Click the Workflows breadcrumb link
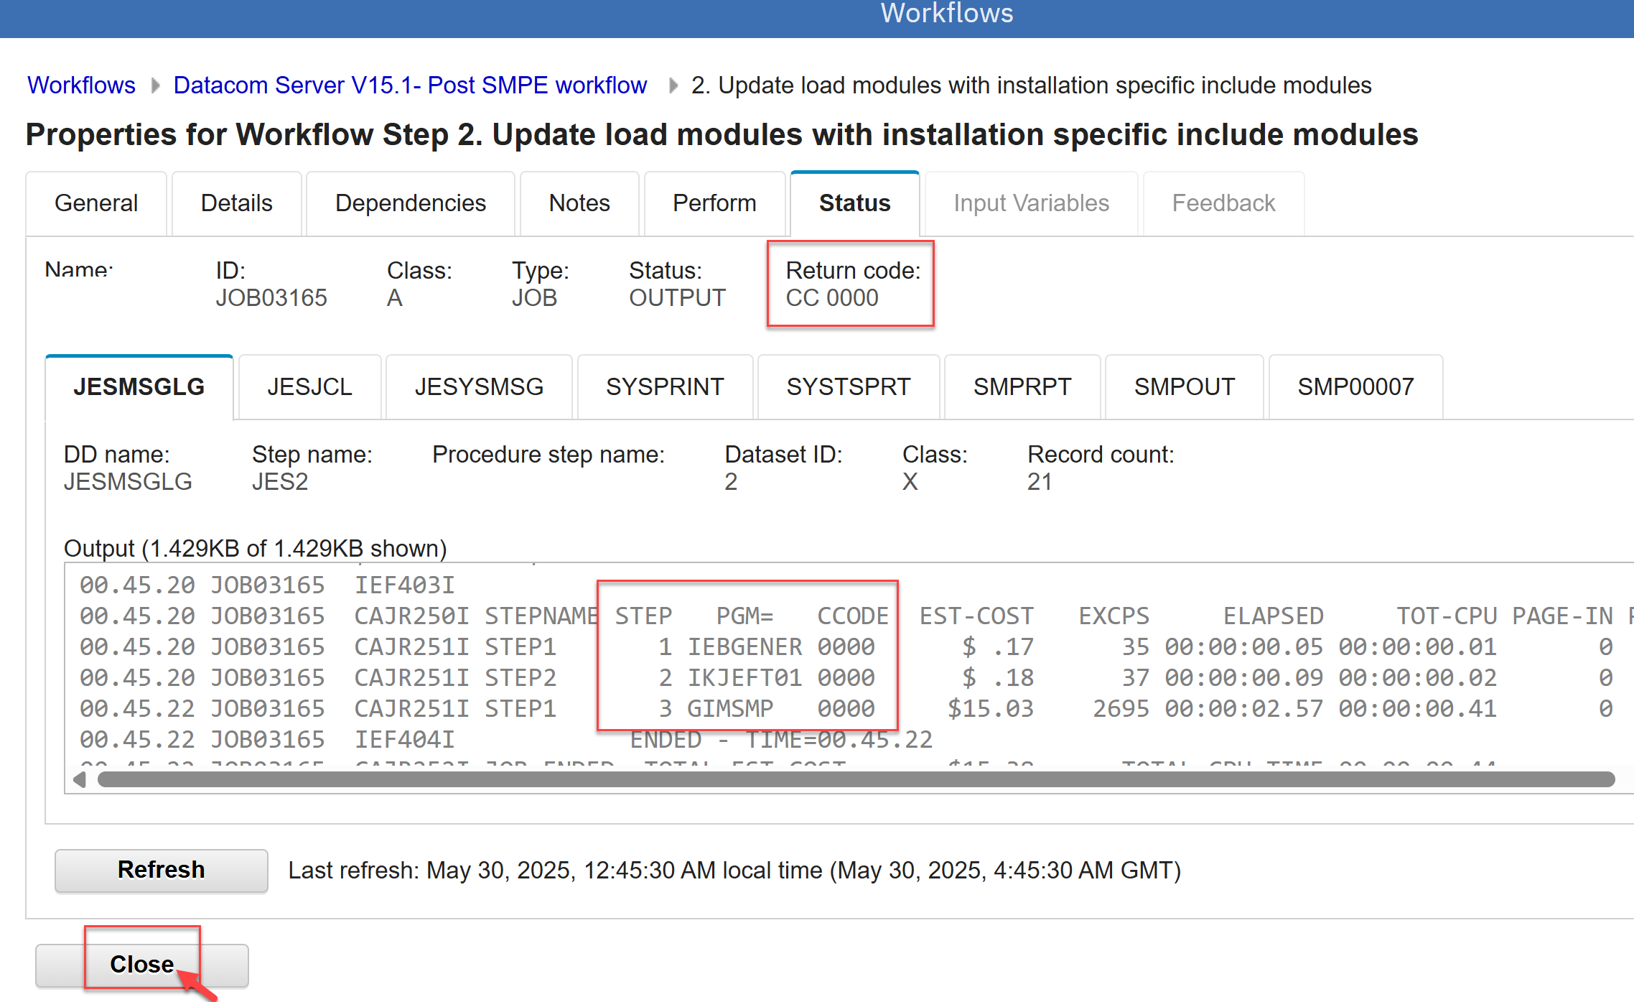Image resolution: width=1634 pixels, height=1002 pixels. [x=81, y=85]
